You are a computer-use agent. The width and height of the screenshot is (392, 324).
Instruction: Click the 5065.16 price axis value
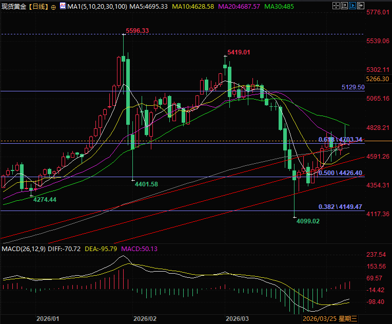[x=378, y=99]
